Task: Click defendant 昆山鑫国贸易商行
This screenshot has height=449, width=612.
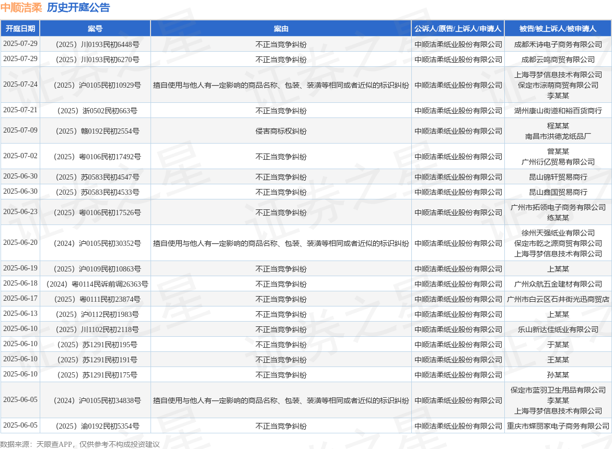Action: click(x=558, y=192)
